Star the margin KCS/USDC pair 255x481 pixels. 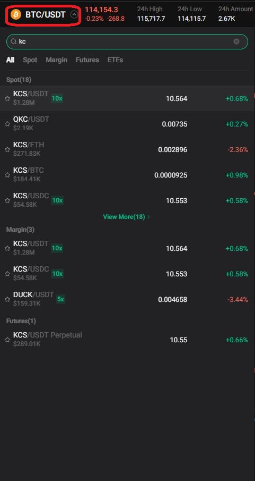point(7,274)
